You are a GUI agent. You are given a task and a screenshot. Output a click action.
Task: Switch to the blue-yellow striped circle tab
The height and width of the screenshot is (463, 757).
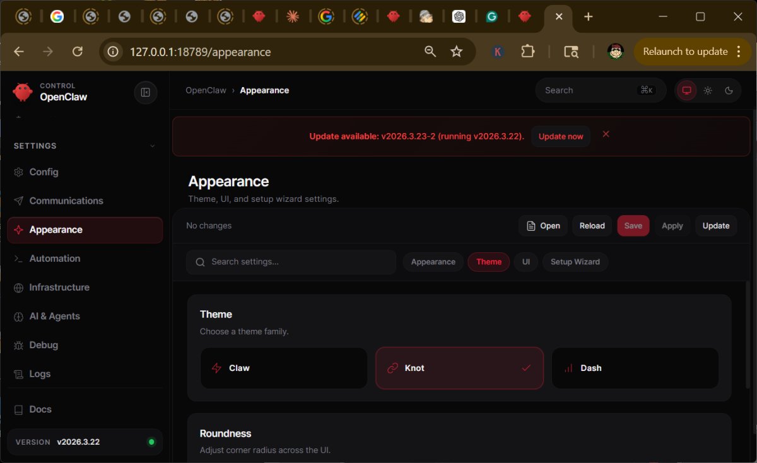(x=360, y=17)
